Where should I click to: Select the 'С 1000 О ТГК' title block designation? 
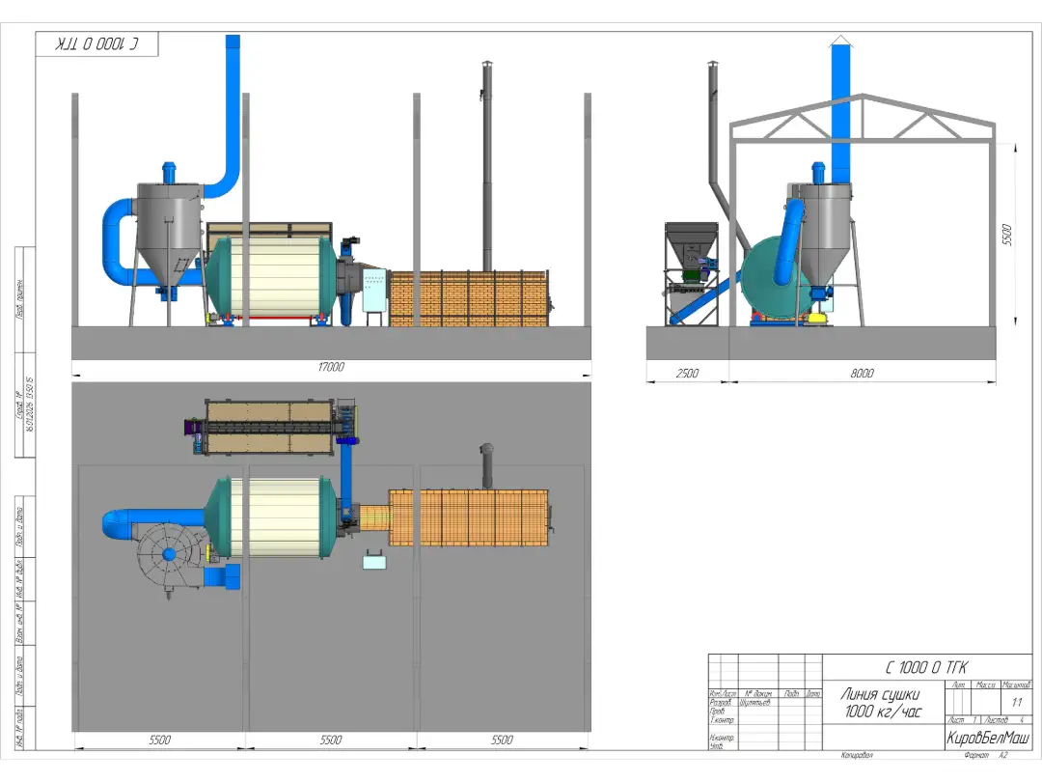click(x=924, y=667)
